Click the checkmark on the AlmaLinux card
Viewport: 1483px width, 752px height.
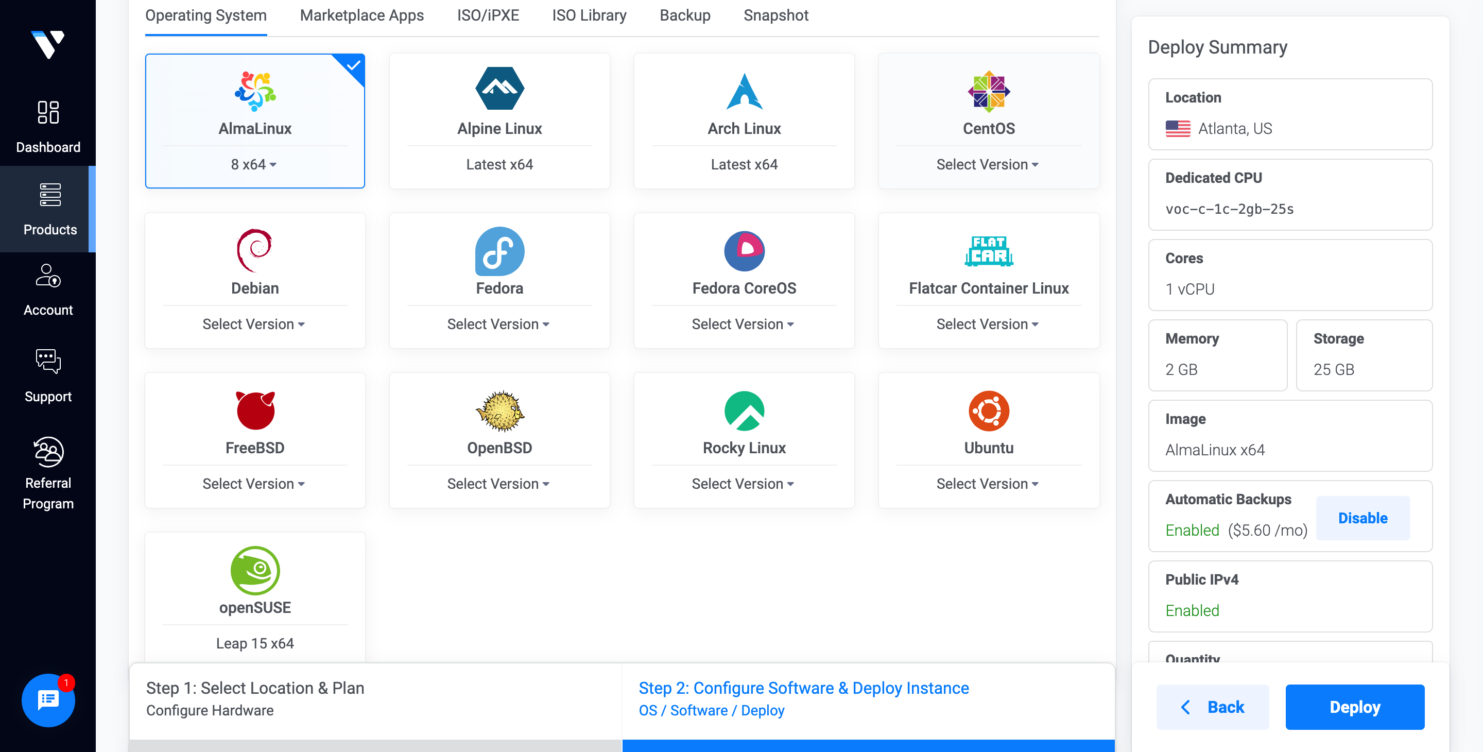click(x=353, y=64)
